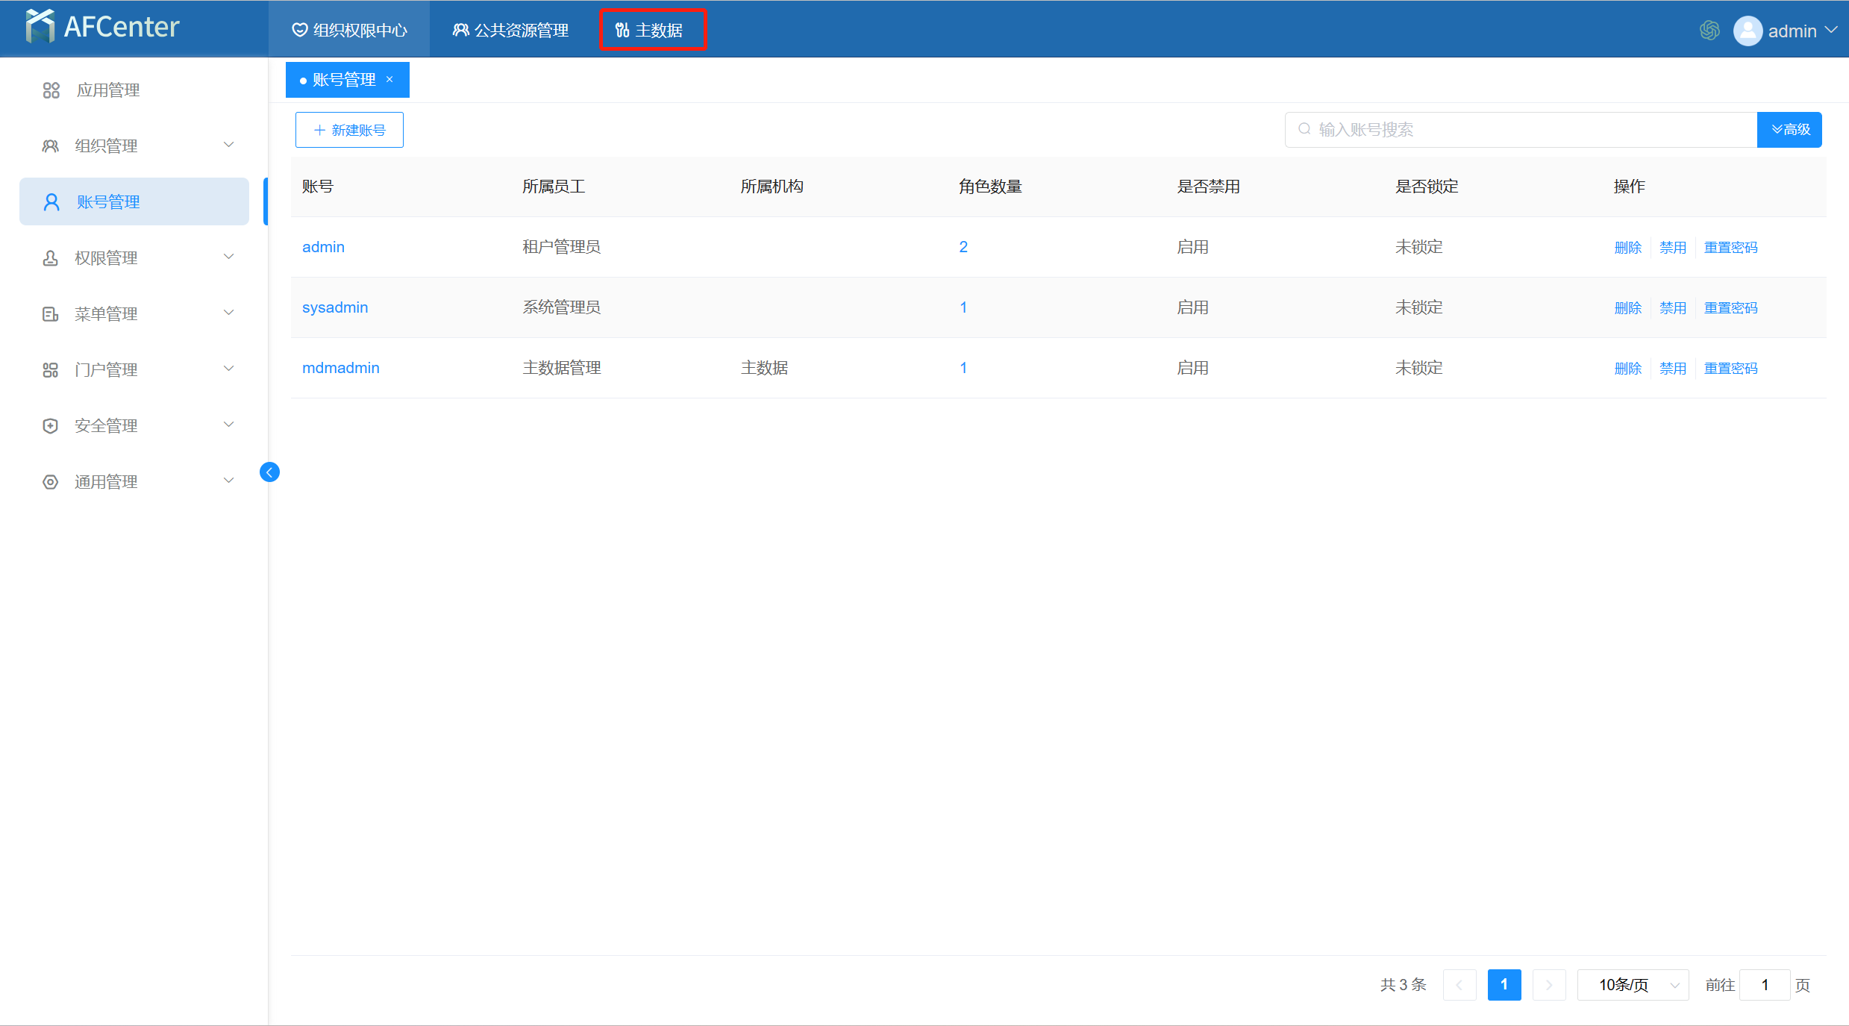Click the 安全管理 shield icon
The height and width of the screenshot is (1026, 1849).
50,426
